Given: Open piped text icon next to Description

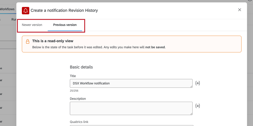Looking at the screenshot, I should 198,105.
